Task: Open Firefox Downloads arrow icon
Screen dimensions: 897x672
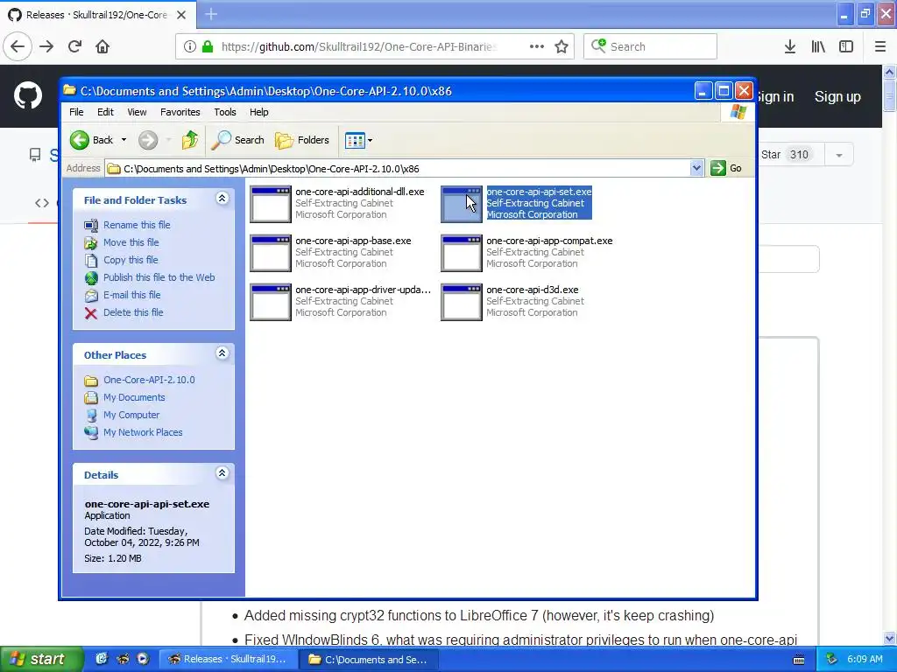Action: point(790,46)
